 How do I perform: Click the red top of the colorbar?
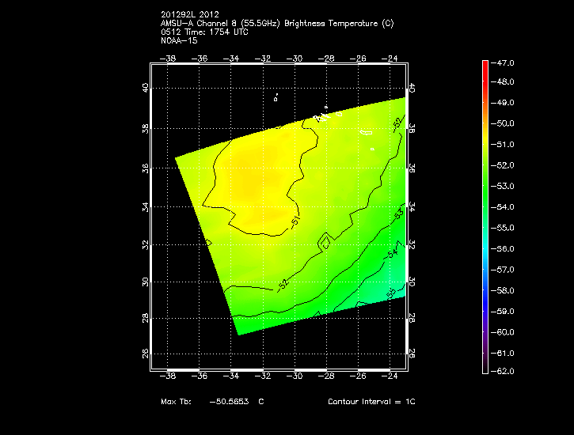(485, 65)
